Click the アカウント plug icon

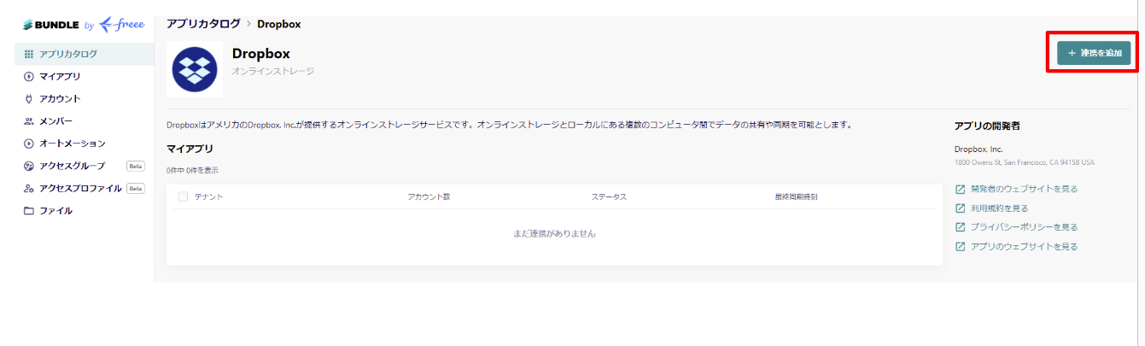(x=29, y=99)
